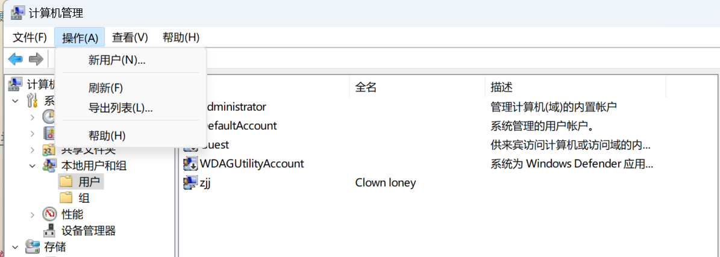Select the zjj user account icon
720x257 pixels.
click(190, 182)
